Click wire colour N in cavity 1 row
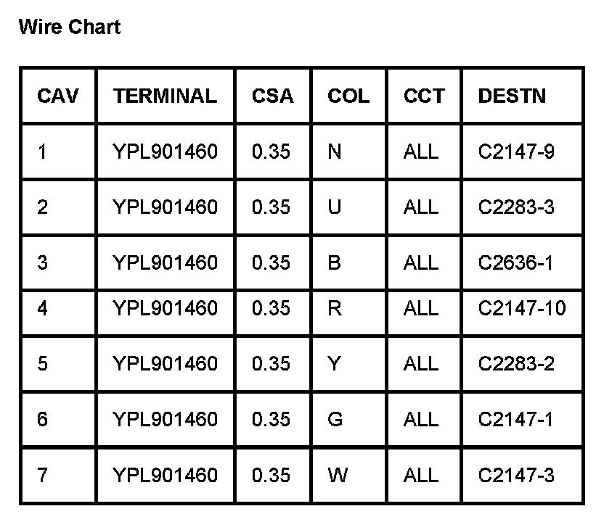The image size is (604, 522). coord(335,152)
